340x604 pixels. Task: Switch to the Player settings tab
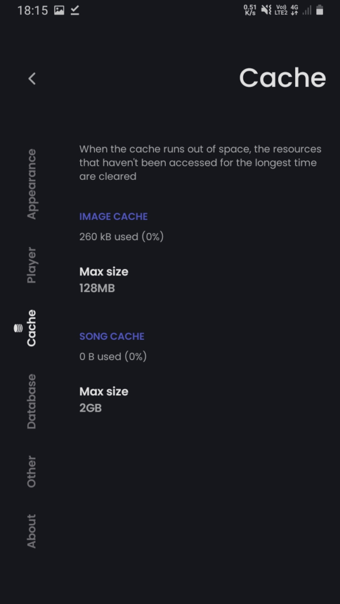(x=32, y=265)
